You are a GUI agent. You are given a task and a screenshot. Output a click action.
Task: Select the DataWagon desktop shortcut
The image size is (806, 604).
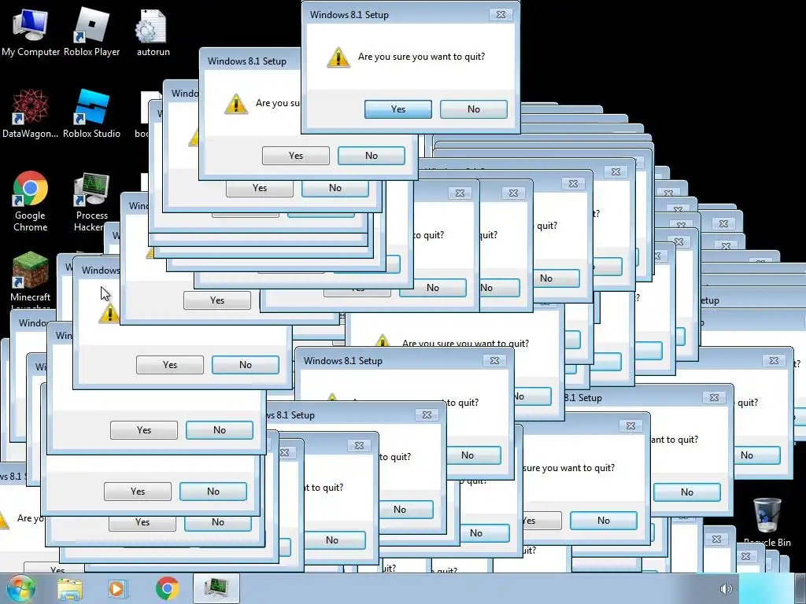click(31, 113)
